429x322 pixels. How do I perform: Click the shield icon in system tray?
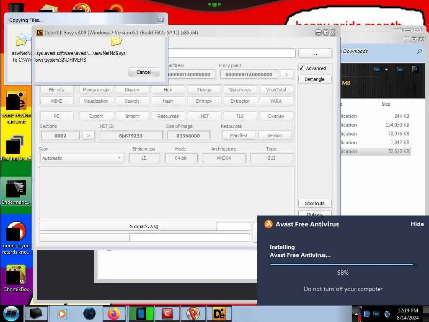pyautogui.click(x=366, y=314)
